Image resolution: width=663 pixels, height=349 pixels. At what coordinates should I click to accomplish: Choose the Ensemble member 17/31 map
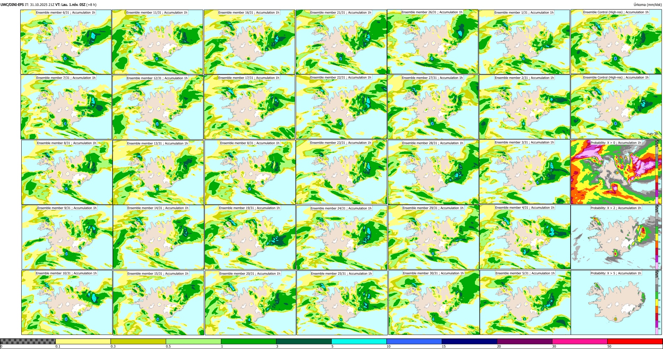[x=249, y=107]
